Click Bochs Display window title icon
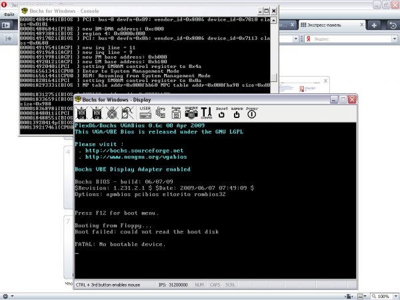 point(78,99)
